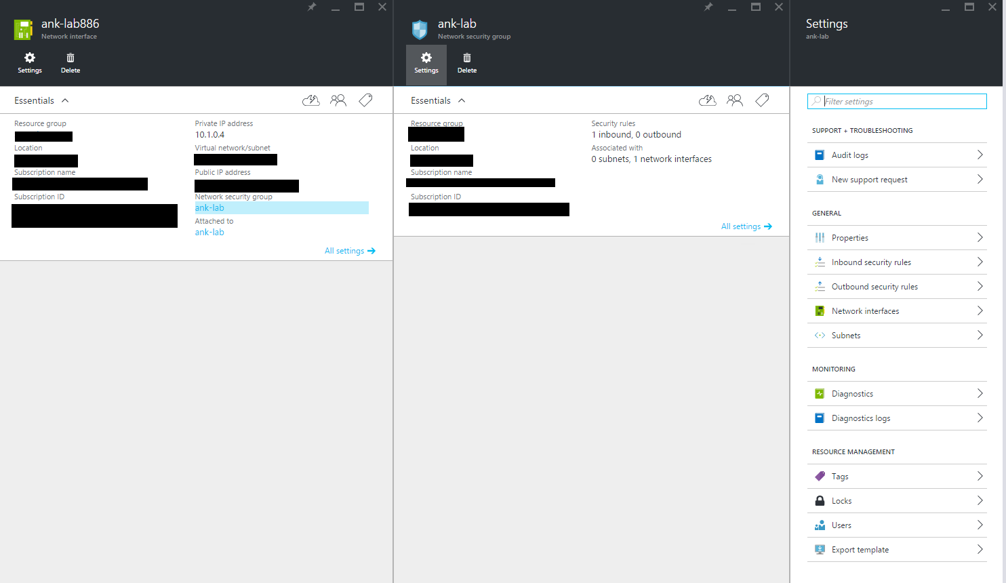The height and width of the screenshot is (583, 1006).
Task: Click the Filter settings search box
Action: (x=897, y=102)
